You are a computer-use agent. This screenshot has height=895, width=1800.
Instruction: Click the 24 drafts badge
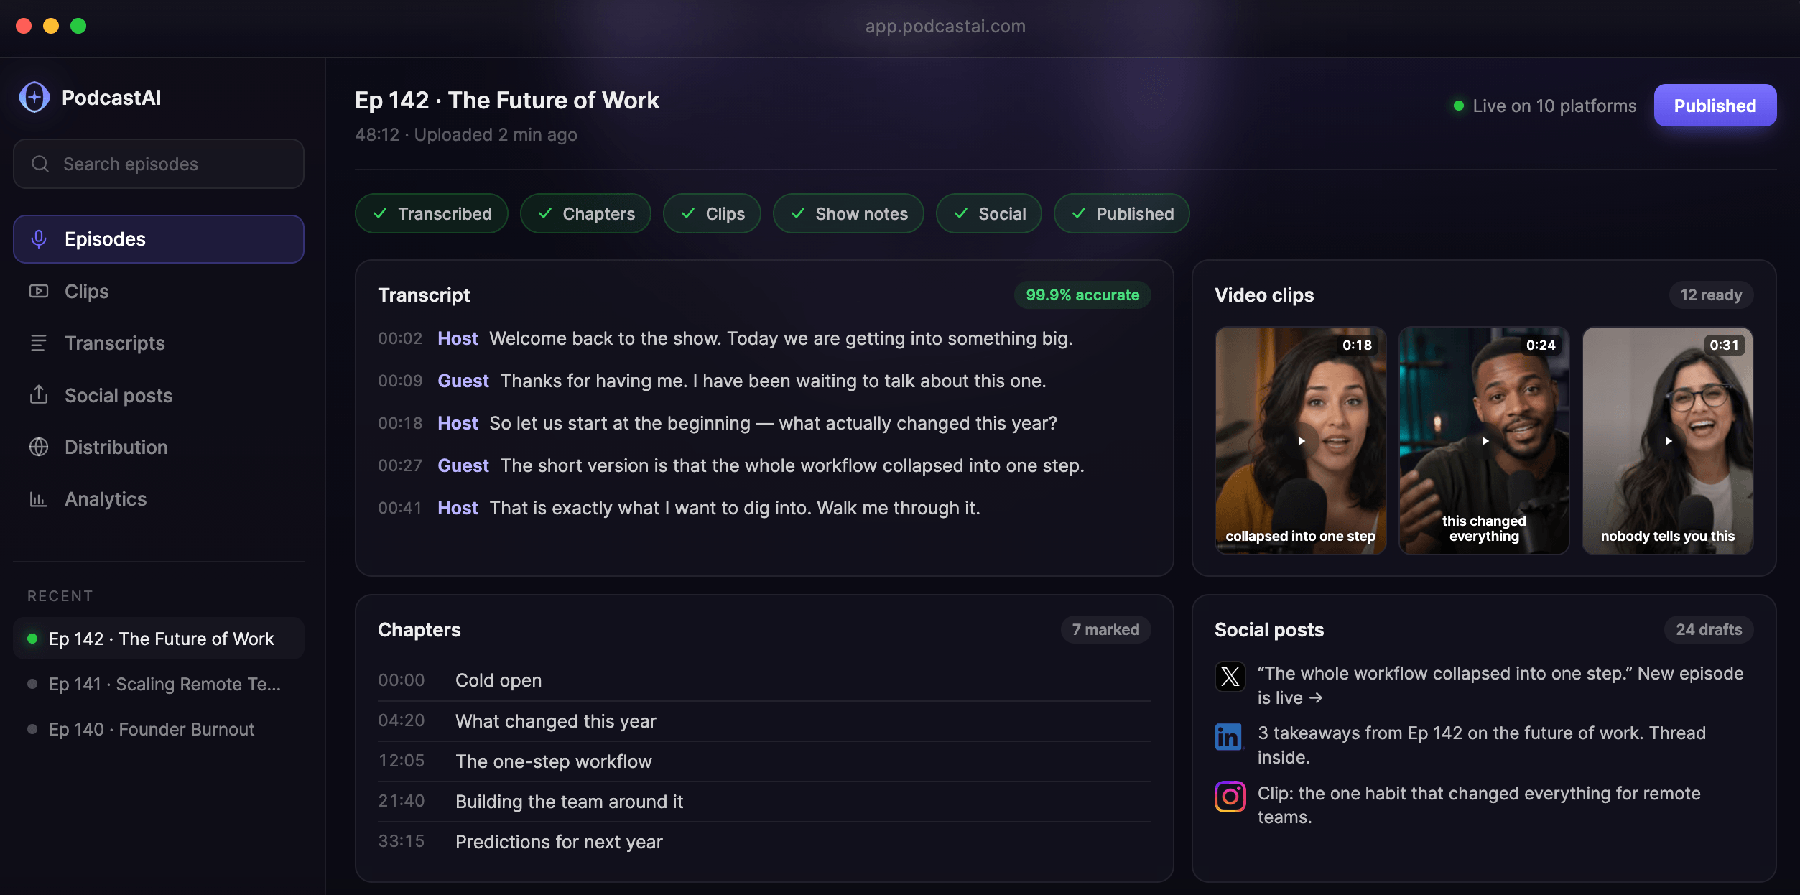pyautogui.click(x=1709, y=629)
